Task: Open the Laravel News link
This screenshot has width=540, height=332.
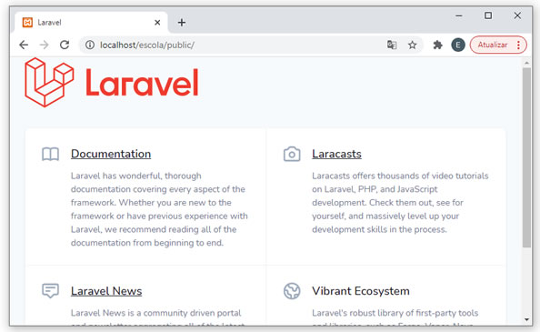Action: 106,291
